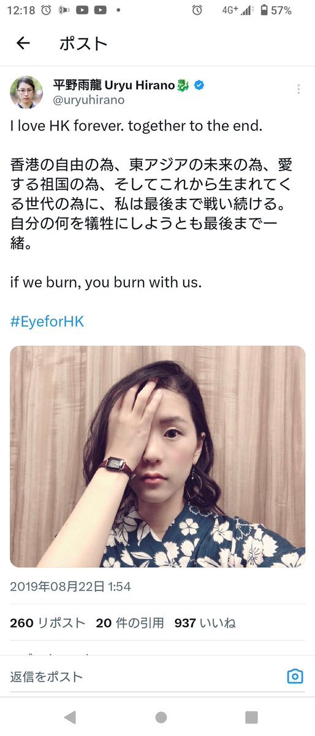Open the three-dot post options menu
Viewport: 315px width, 736px height.
point(298,89)
